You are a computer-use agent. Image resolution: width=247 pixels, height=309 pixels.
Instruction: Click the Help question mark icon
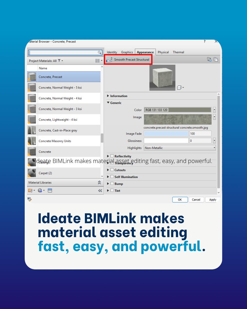click(205, 41)
